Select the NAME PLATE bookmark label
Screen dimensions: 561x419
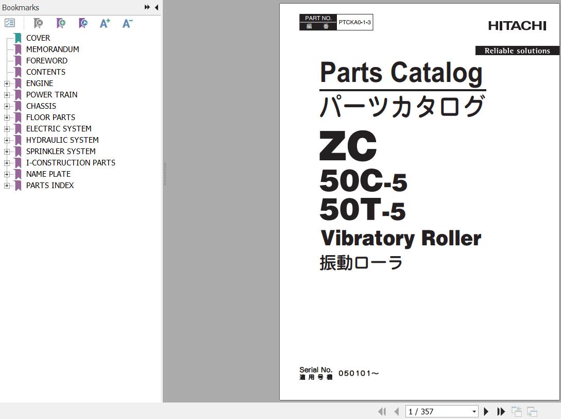point(48,174)
